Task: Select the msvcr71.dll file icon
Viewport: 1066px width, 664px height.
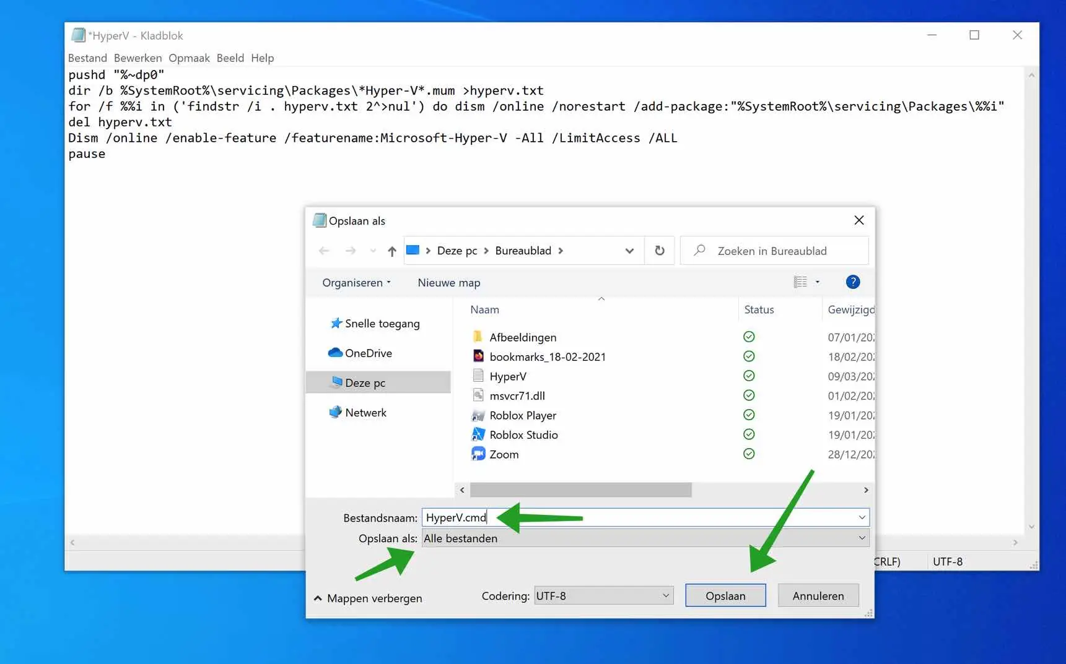Action: (x=478, y=395)
